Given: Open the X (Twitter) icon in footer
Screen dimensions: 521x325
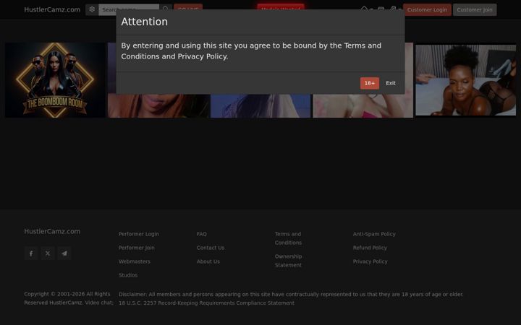Looking at the screenshot, I should (48, 253).
